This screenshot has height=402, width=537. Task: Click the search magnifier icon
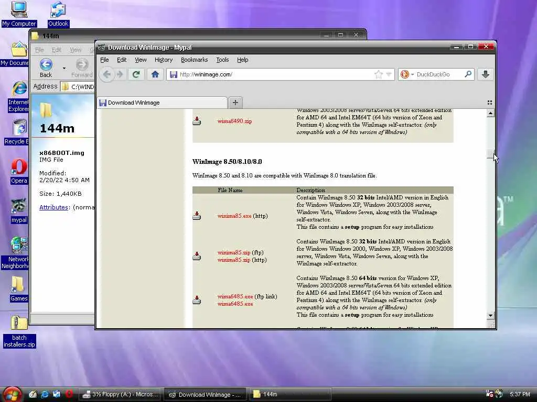point(468,74)
